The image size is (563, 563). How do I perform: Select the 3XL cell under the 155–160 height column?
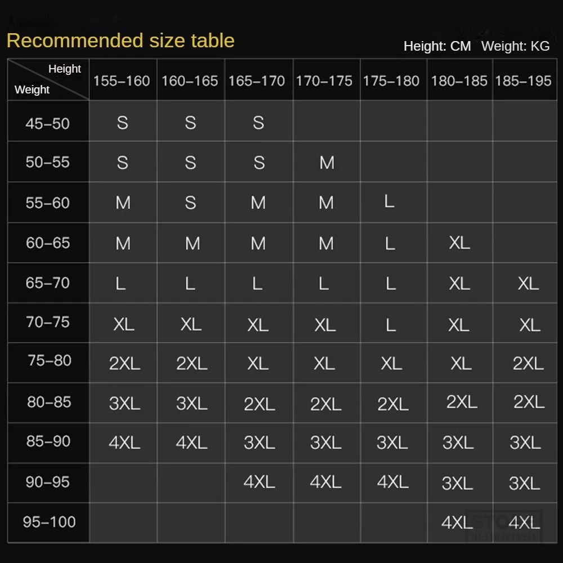pos(124,403)
